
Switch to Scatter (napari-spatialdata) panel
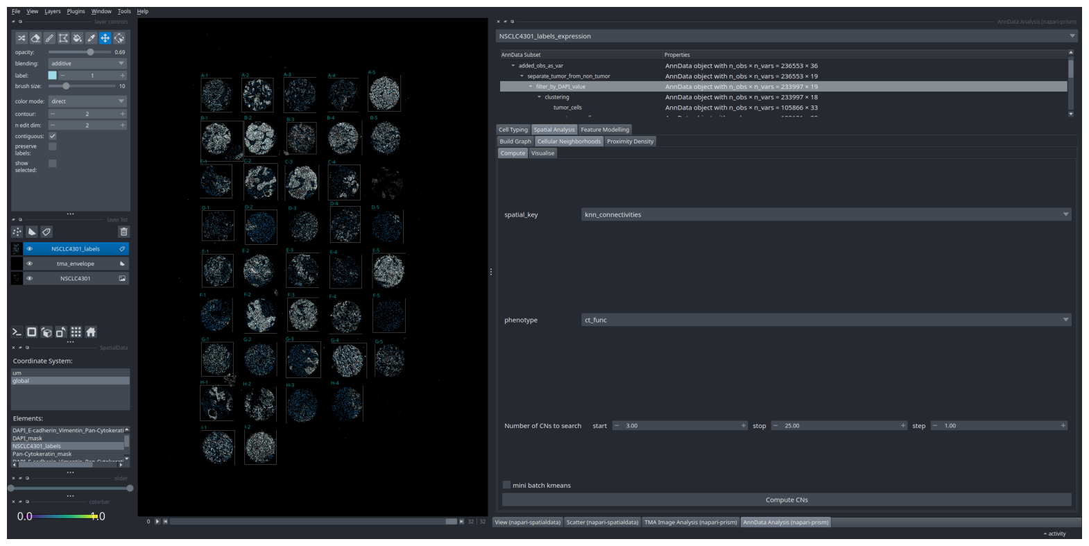coord(602,522)
